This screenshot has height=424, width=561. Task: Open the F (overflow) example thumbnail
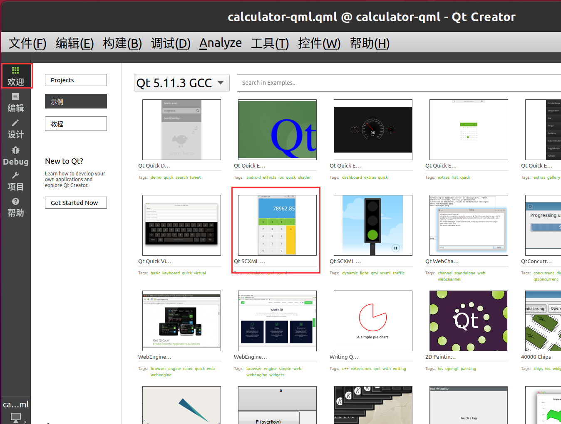point(277,405)
